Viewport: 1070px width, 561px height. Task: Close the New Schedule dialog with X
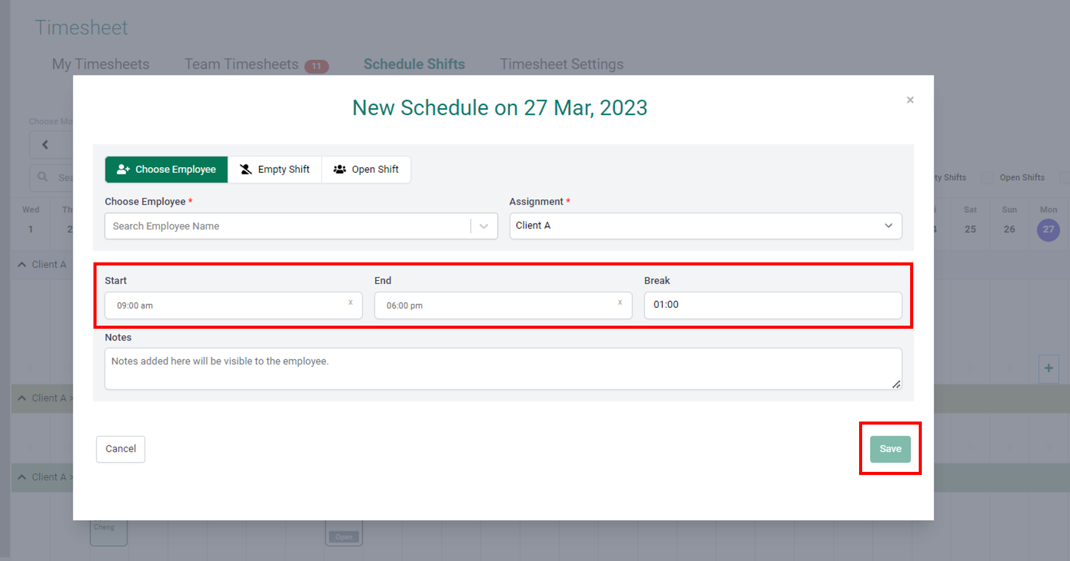910,100
